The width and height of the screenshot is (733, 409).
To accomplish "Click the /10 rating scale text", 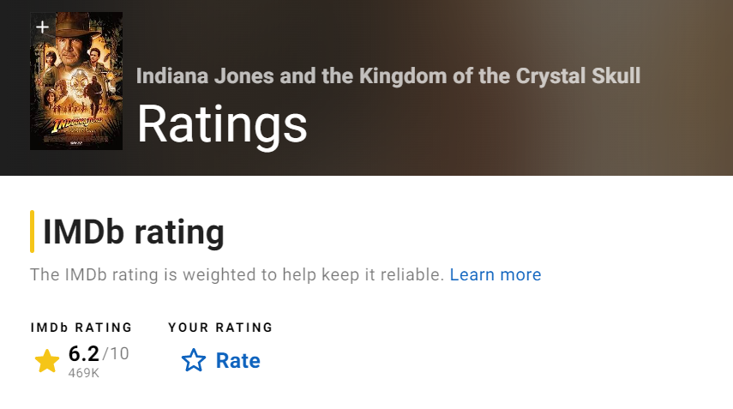I will tap(116, 353).
